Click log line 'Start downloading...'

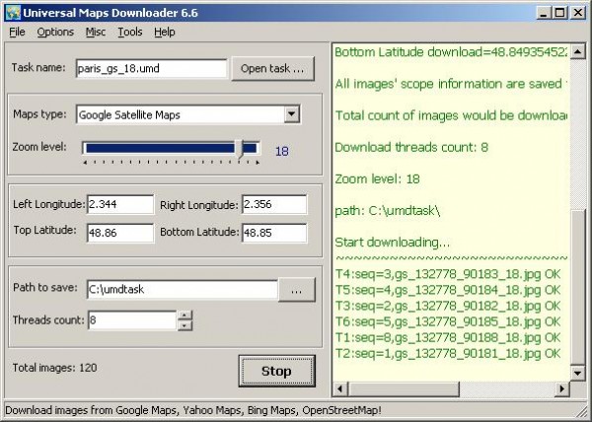[393, 243]
